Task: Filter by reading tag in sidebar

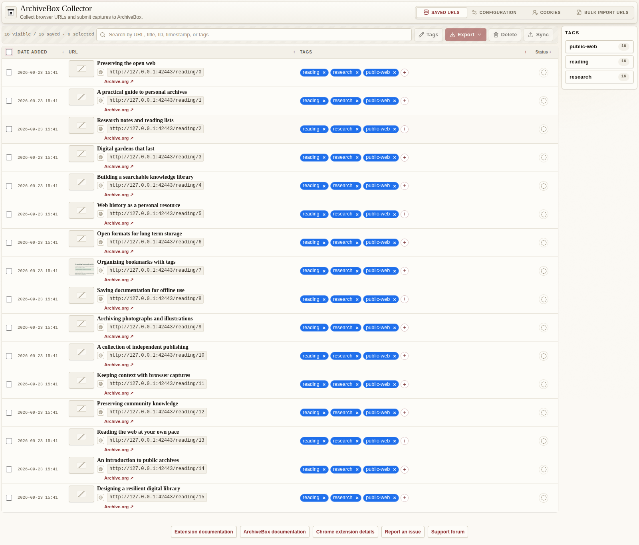Action: 599,62
